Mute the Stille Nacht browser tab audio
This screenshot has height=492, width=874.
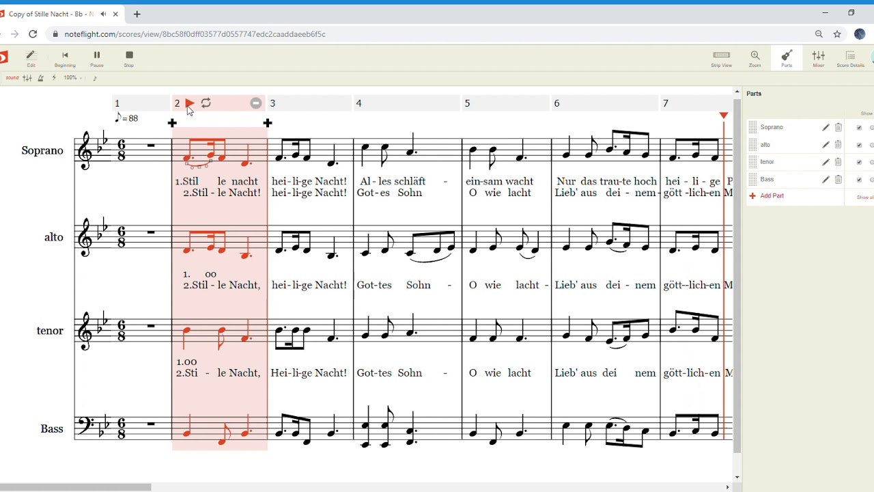click(x=103, y=14)
